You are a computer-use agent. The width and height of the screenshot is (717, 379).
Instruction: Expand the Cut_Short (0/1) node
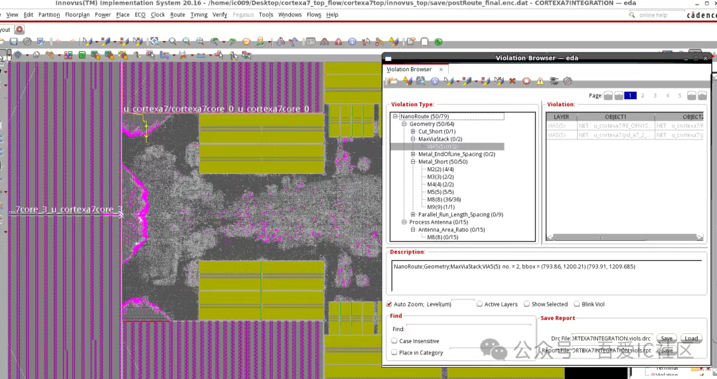point(413,131)
